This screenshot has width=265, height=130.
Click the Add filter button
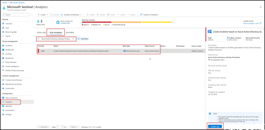(x=83, y=39)
